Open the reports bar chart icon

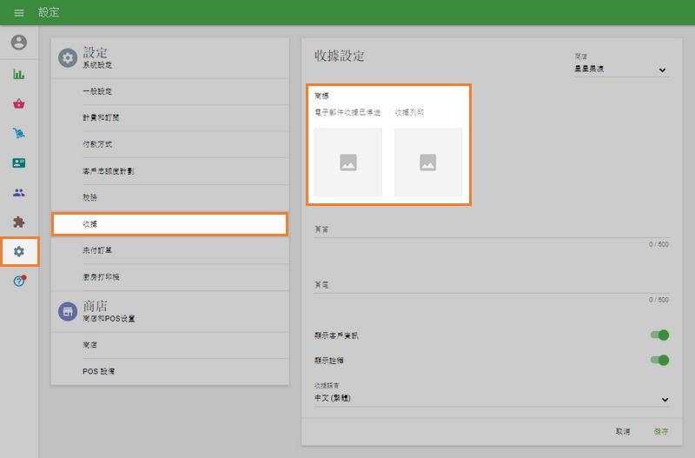(x=18, y=74)
